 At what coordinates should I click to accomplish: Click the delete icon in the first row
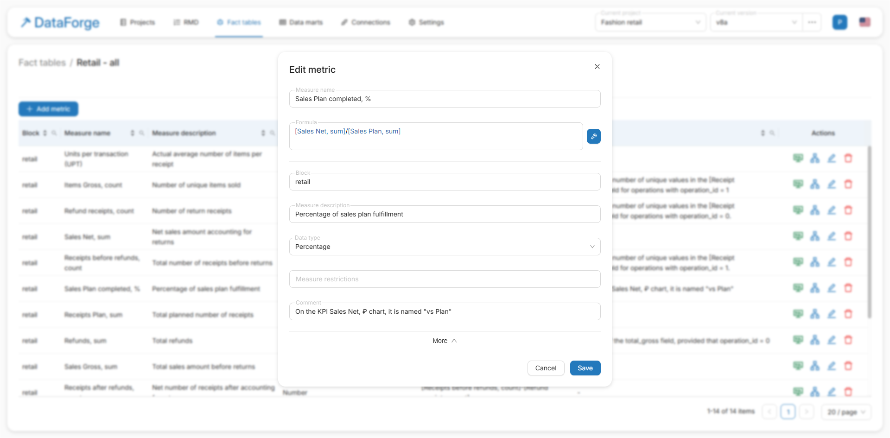(x=848, y=159)
